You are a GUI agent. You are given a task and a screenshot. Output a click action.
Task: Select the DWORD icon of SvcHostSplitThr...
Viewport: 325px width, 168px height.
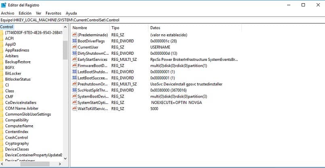click(75, 90)
